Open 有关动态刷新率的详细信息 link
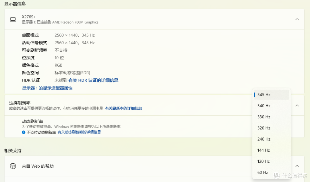Image resolution: width=310 pixels, height=182 pixels. point(79,132)
